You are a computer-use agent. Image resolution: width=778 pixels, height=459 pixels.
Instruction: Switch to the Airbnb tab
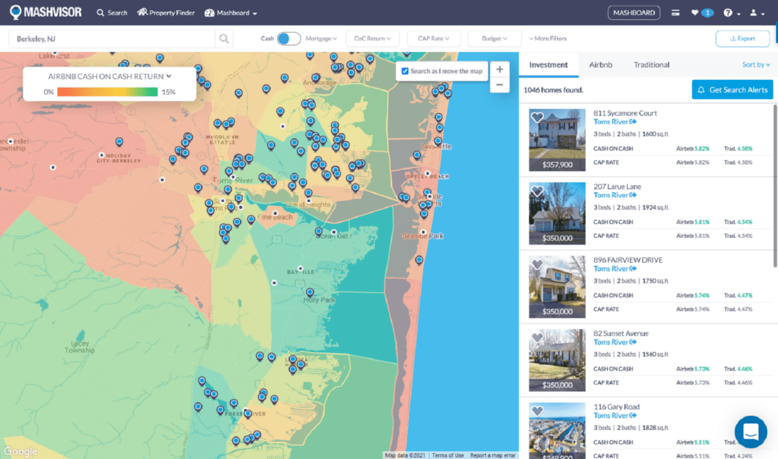click(x=600, y=65)
